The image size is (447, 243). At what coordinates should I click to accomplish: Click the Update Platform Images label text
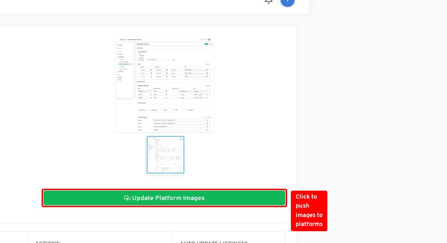click(168, 198)
